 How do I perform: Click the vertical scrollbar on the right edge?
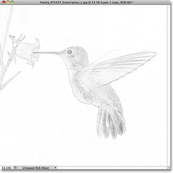tap(168, 85)
